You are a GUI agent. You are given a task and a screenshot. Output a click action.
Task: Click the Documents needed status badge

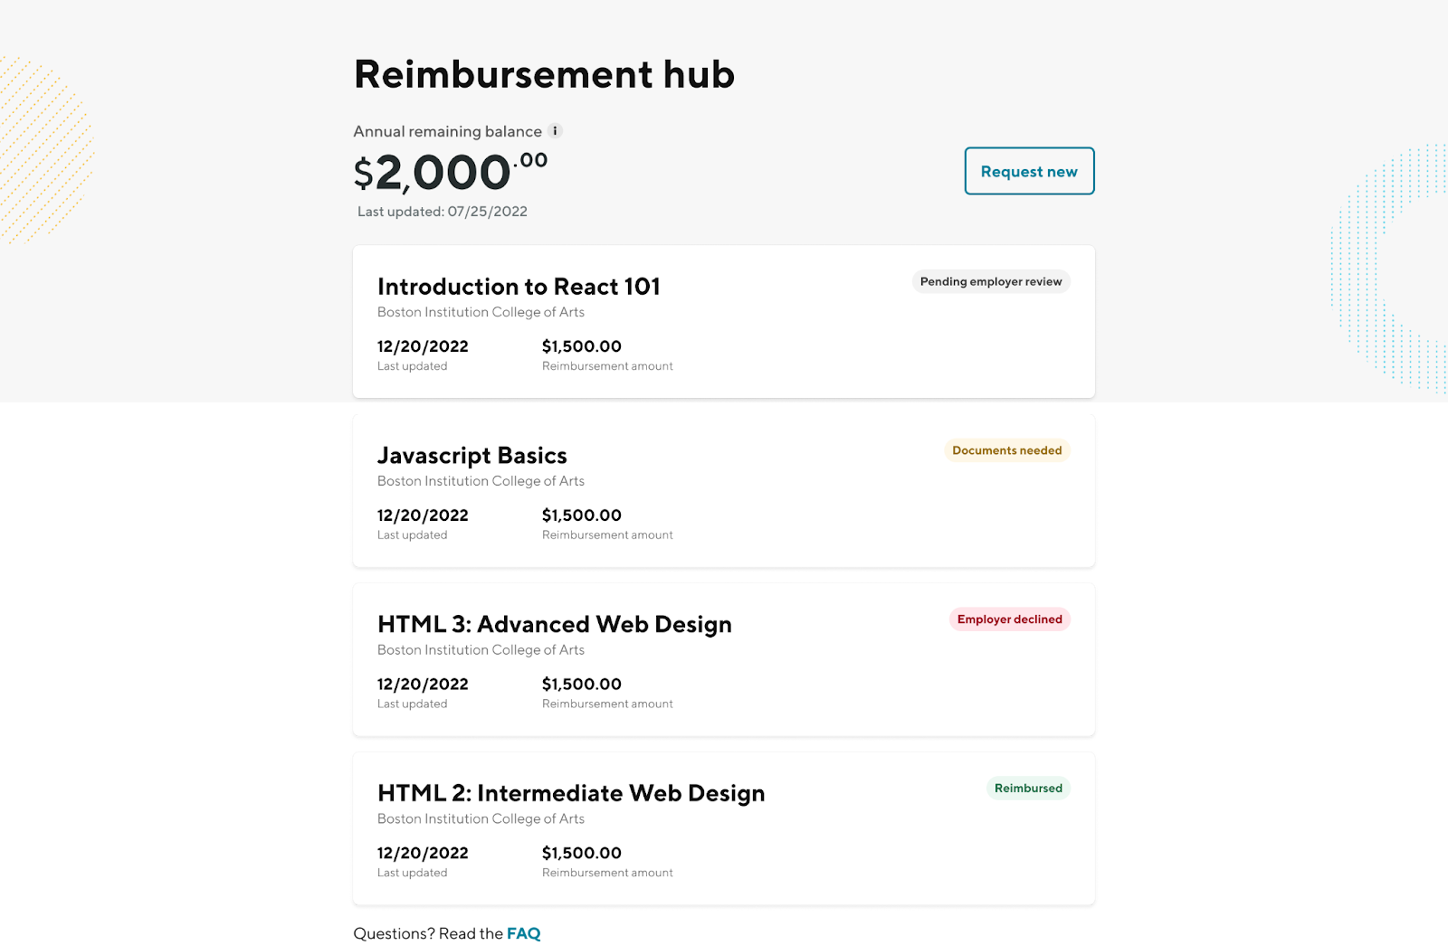point(1006,450)
